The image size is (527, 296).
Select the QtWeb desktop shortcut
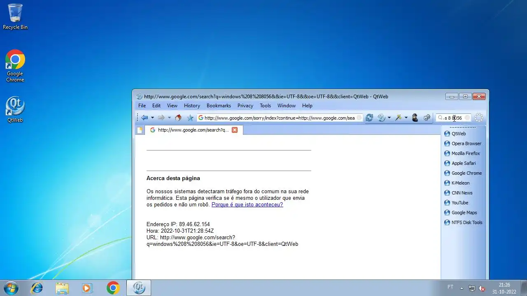[x=15, y=109]
